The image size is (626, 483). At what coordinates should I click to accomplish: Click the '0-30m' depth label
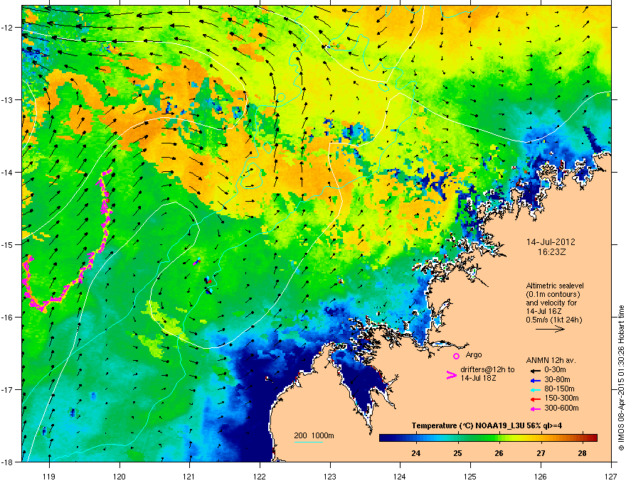click(x=555, y=370)
